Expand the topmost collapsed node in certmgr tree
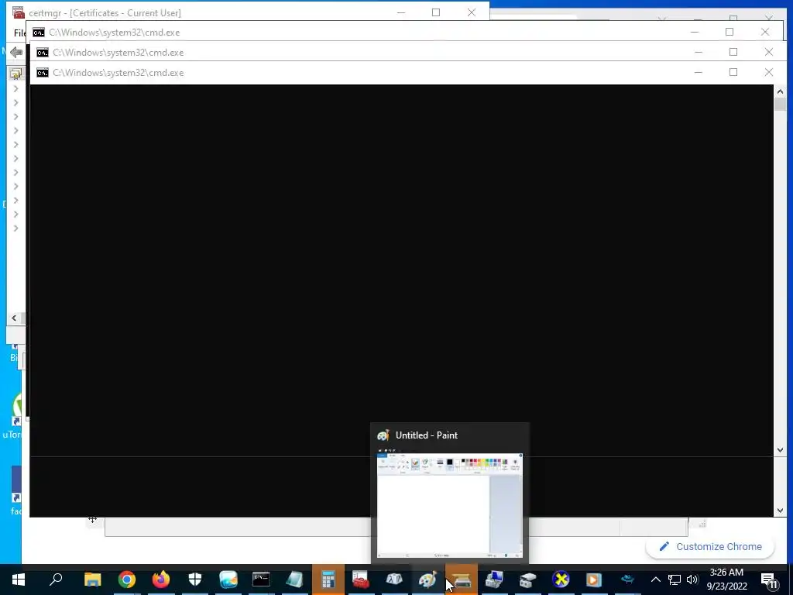The image size is (793, 595). tap(15, 88)
